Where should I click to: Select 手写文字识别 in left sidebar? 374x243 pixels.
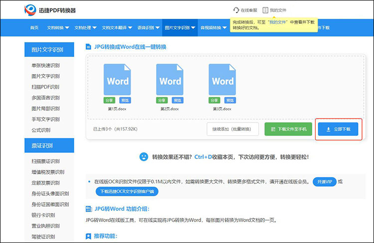click(45, 120)
